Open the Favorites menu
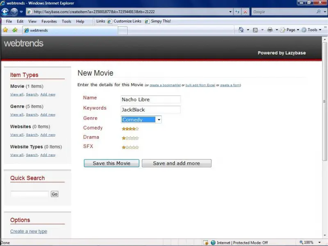The image size is (328, 246). point(49,21)
